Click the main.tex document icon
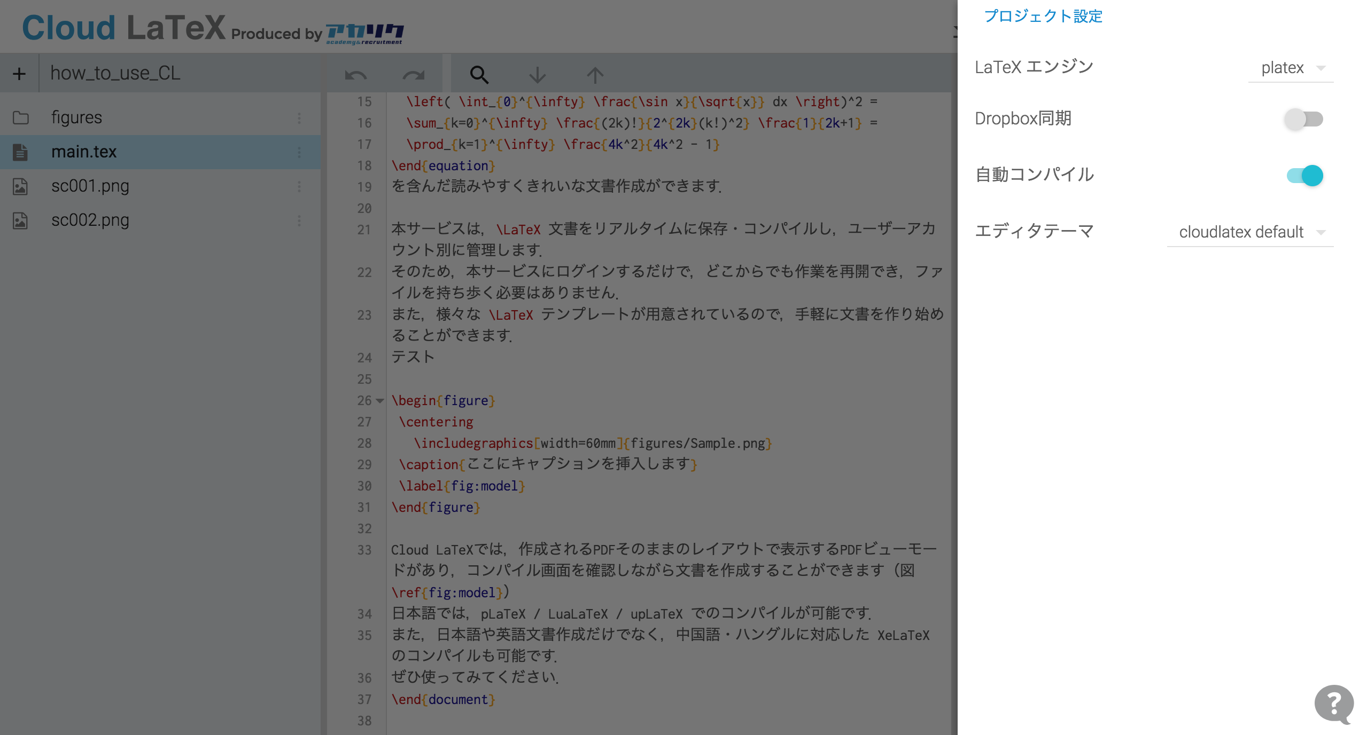1367x735 pixels. pyautogui.click(x=20, y=152)
